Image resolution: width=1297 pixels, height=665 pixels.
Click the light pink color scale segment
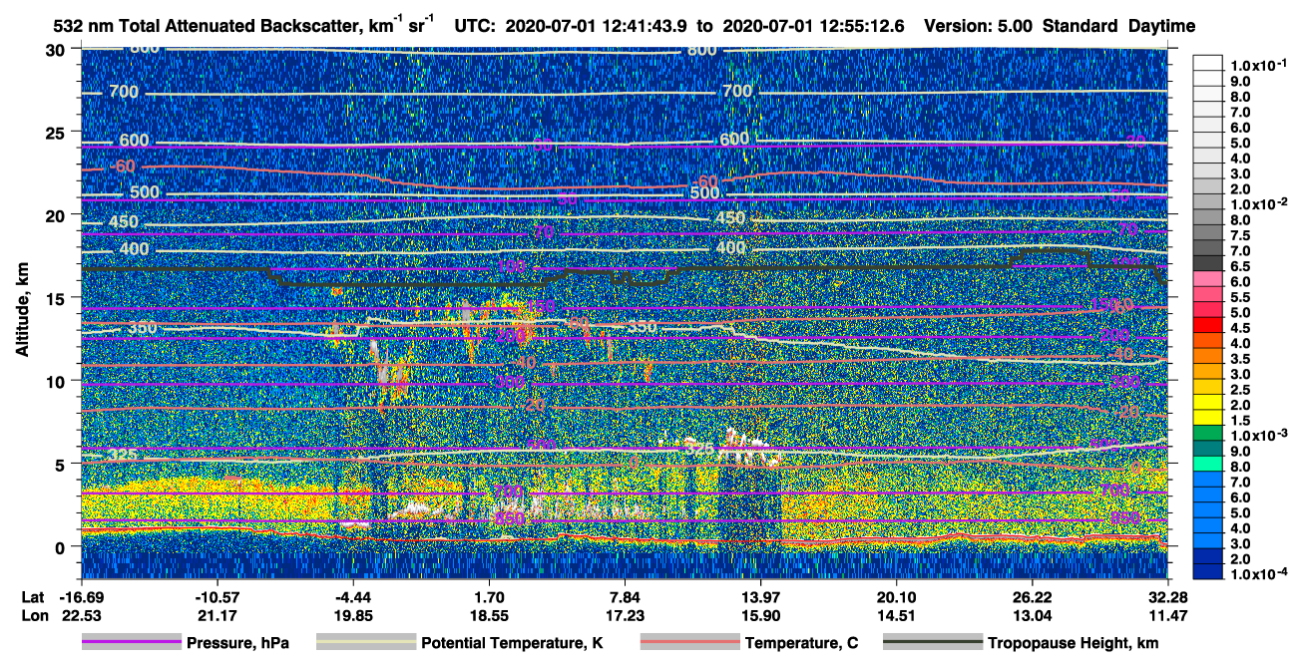pyautogui.click(x=1207, y=277)
